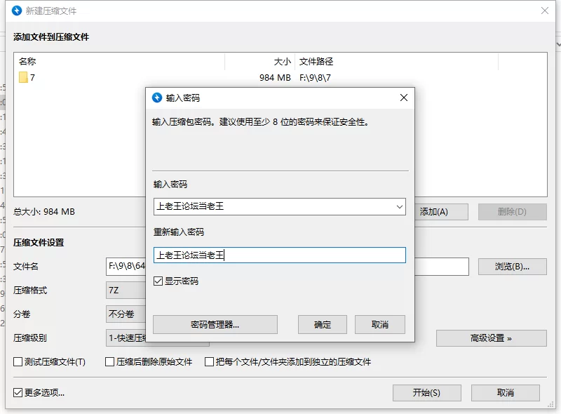Close the 输入密码 dialog with X
The image size is (561, 414).
[403, 98]
